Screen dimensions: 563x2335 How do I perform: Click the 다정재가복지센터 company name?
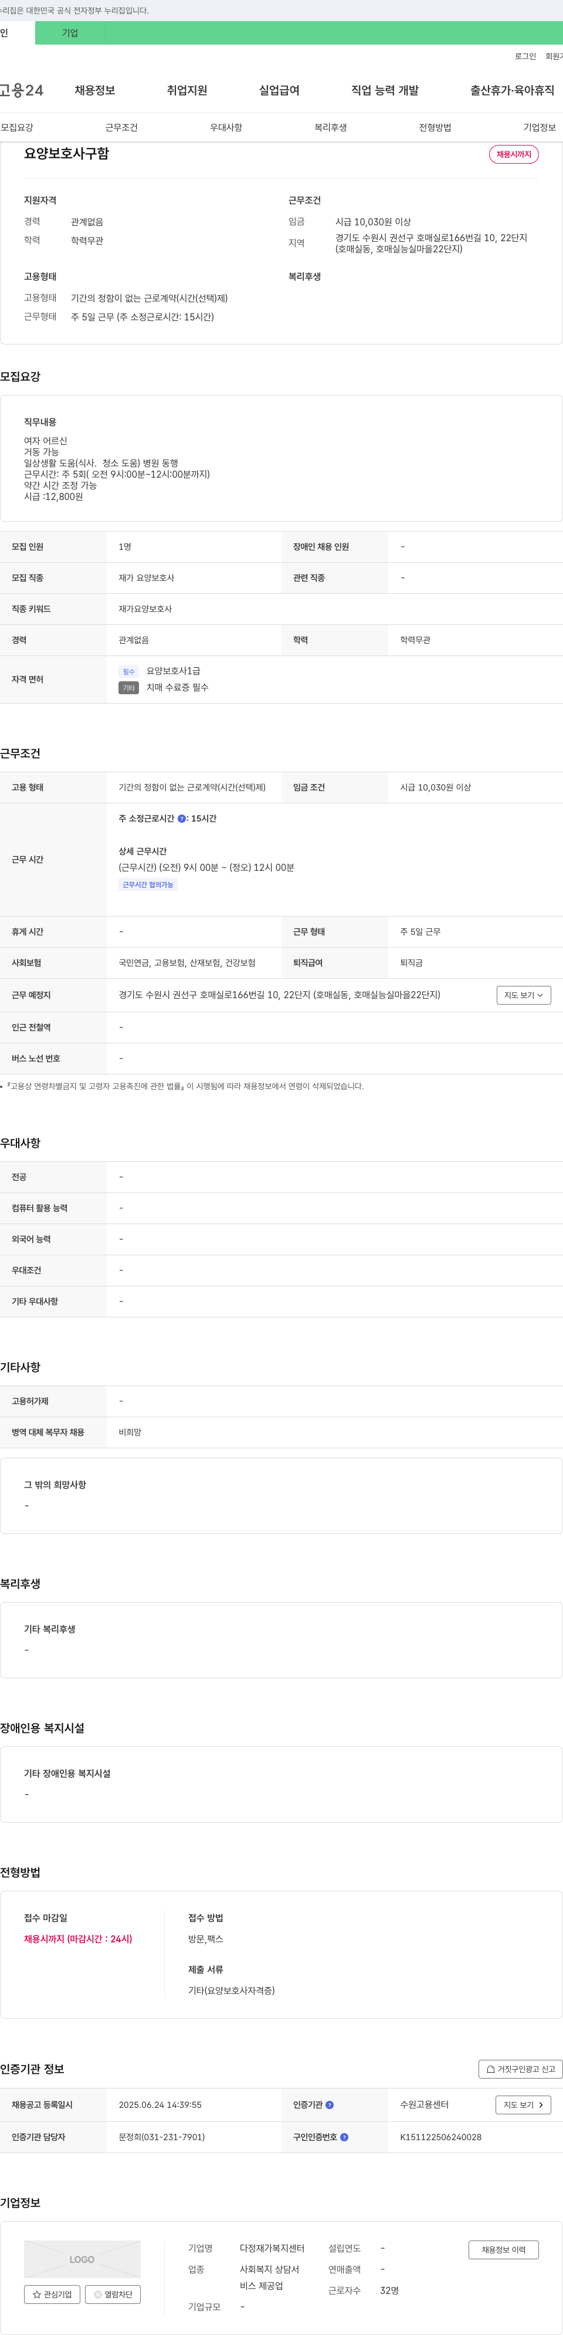[x=273, y=2248]
